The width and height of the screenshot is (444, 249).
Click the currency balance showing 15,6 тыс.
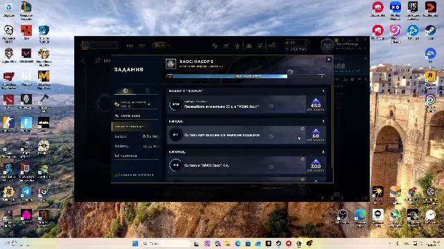coord(297,49)
